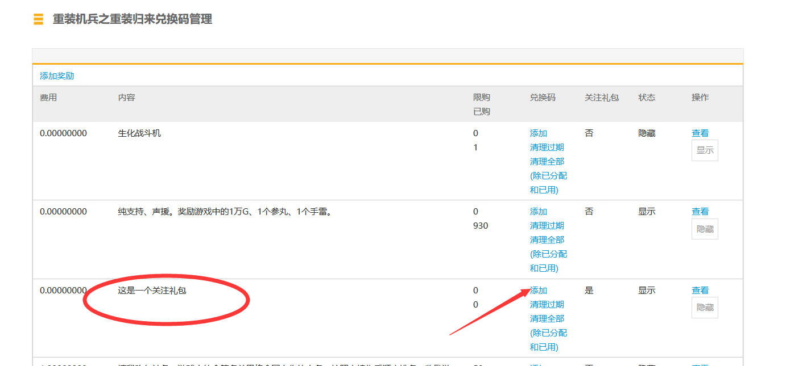Screen dimensions: 807x366
Task: Click the 费用 column header
Action: coord(48,98)
